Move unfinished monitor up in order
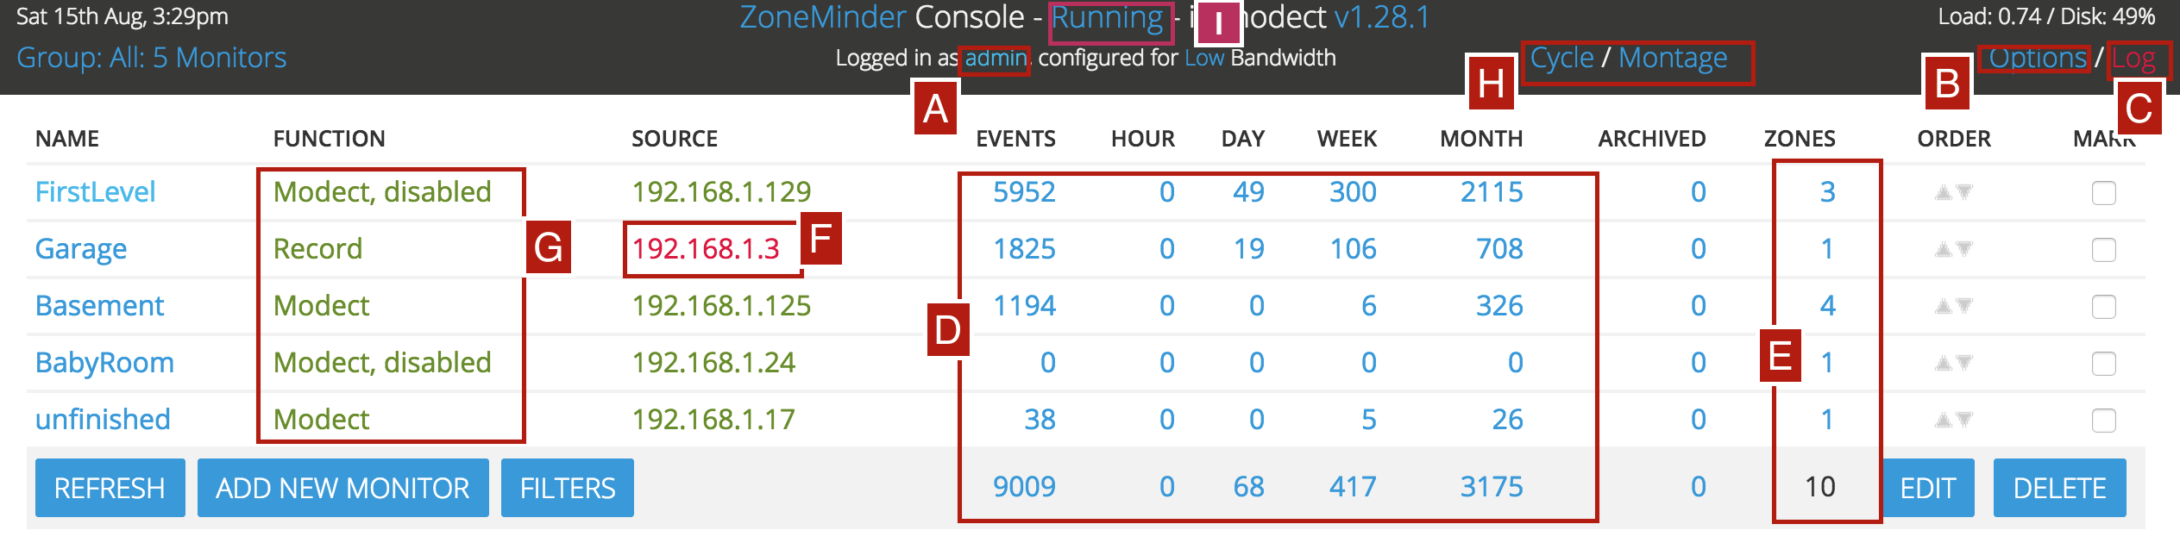The height and width of the screenshot is (549, 2180). click(1944, 420)
